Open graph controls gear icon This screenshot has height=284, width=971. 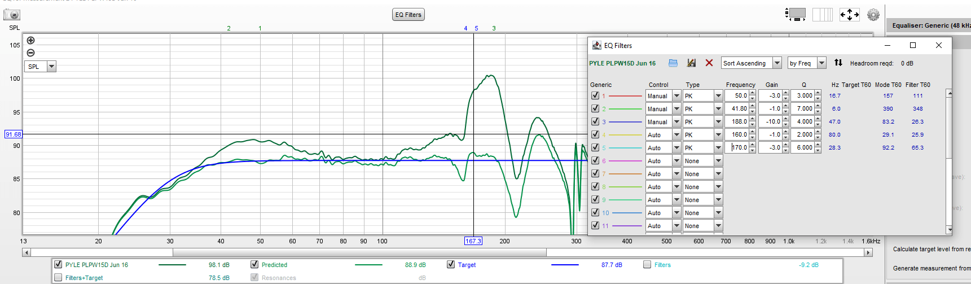click(x=873, y=15)
